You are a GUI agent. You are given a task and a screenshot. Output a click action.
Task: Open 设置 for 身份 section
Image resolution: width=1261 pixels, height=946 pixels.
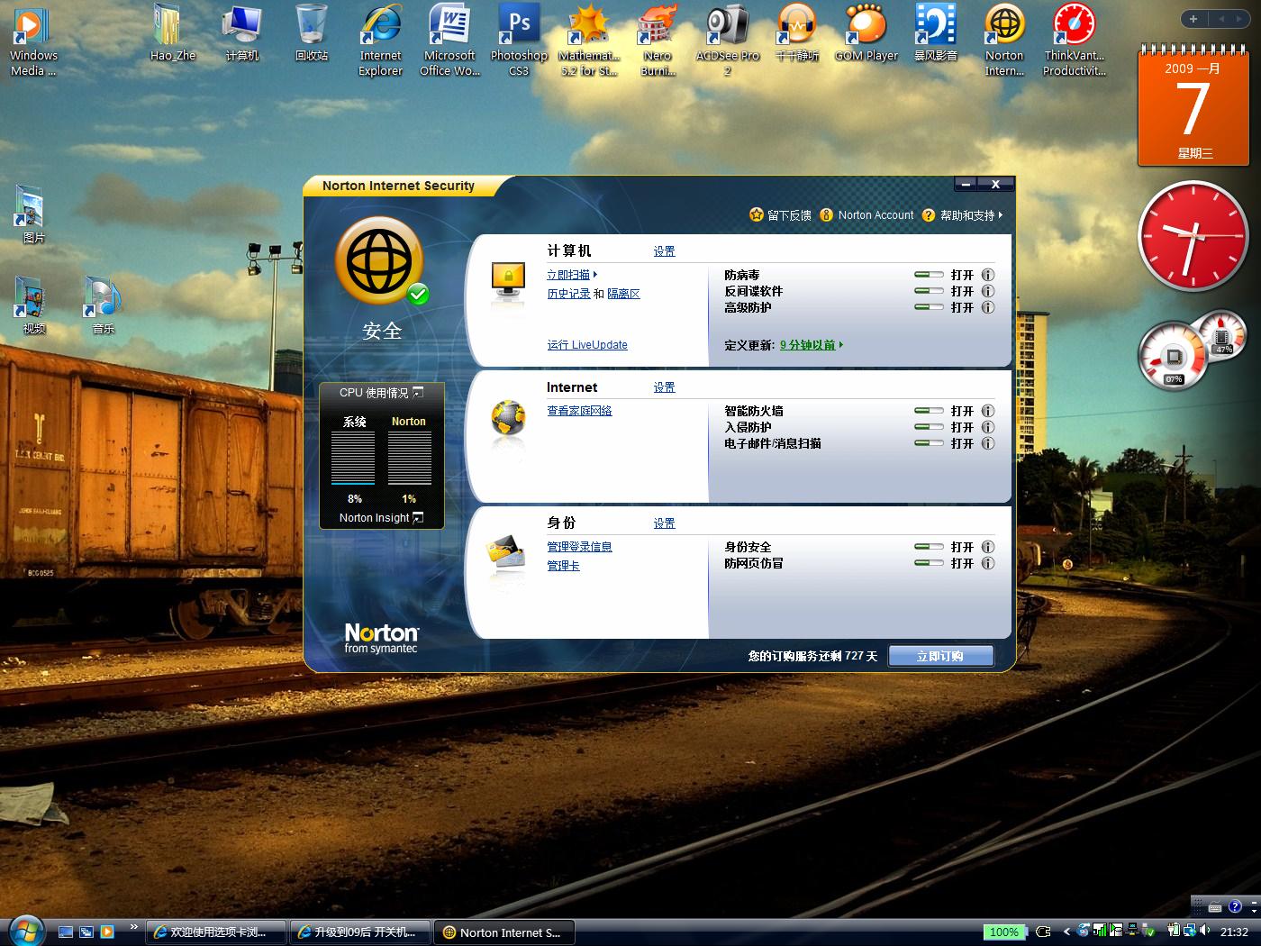(x=665, y=523)
